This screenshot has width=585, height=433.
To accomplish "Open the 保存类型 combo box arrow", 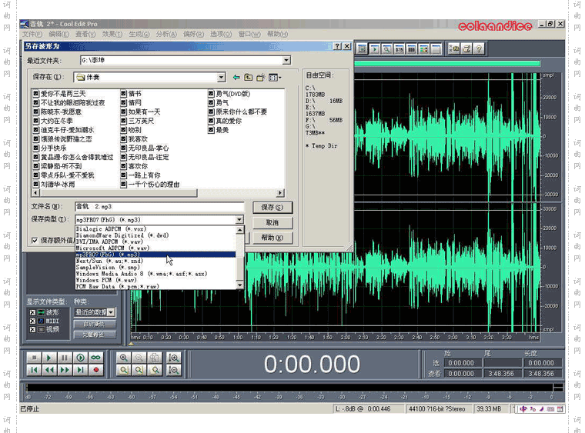I will (239, 219).
